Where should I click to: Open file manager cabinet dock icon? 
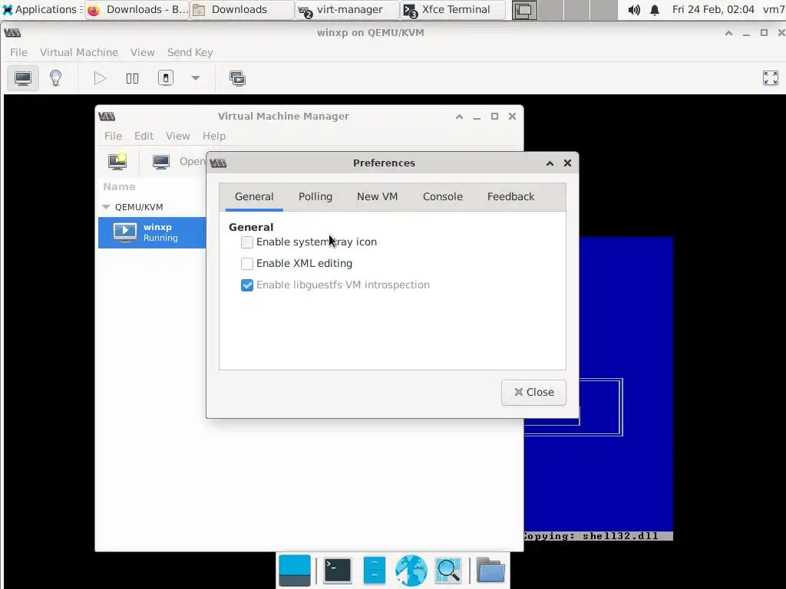click(375, 571)
